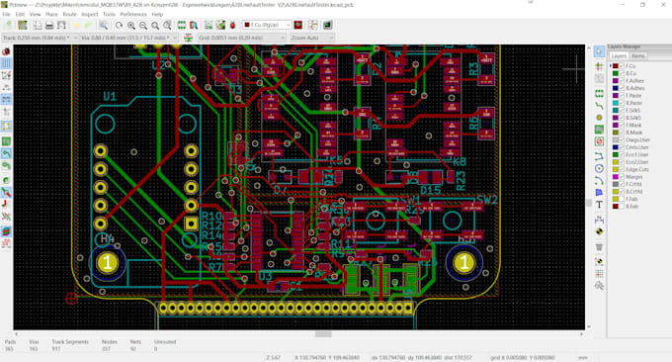Toggle F.Adhes layer visibility checkbox
672x362 pixels.
point(622,81)
